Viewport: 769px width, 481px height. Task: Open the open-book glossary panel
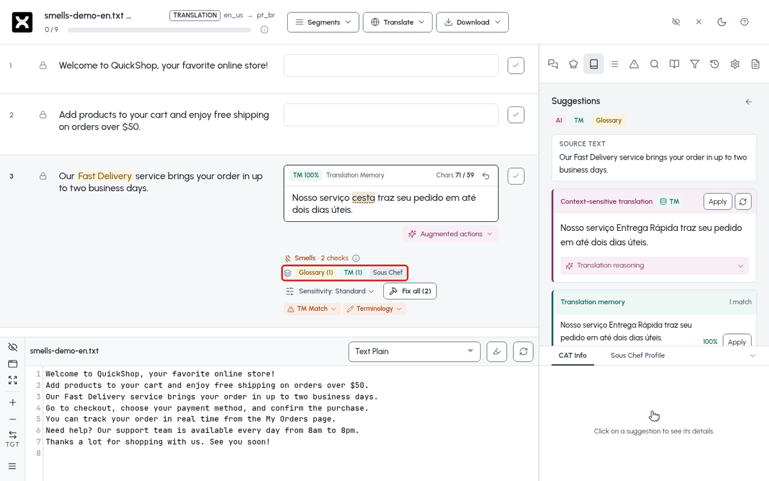[674, 64]
